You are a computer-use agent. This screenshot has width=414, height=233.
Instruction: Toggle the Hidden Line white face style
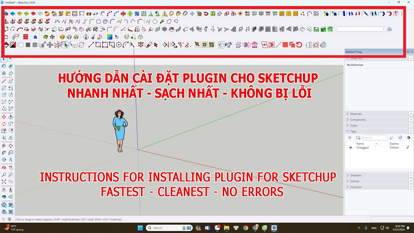tap(21, 45)
